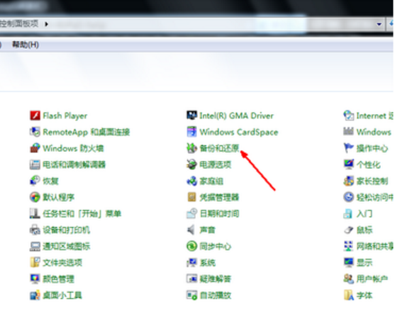This screenshot has height=309, width=395.
Task: Click the 字体 text link
Action: 365,295
